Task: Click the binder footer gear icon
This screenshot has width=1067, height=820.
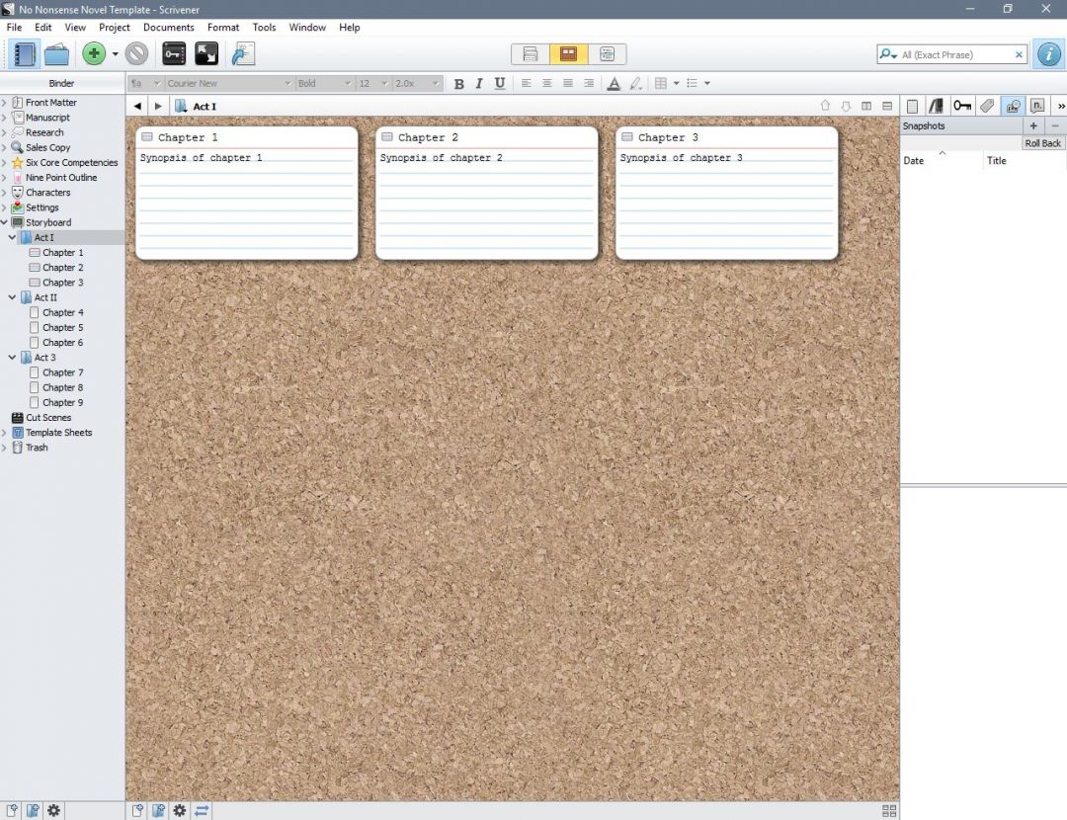Action: tap(53, 810)
